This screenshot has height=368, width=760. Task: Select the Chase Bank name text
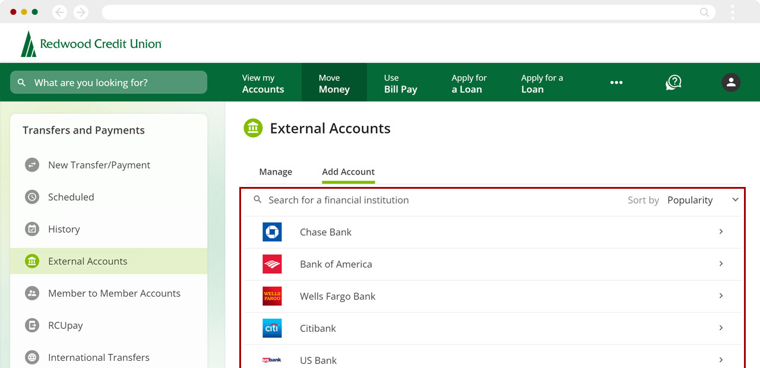[325, 232]
